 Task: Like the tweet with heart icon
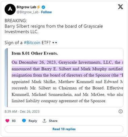(x=7, y=121)
